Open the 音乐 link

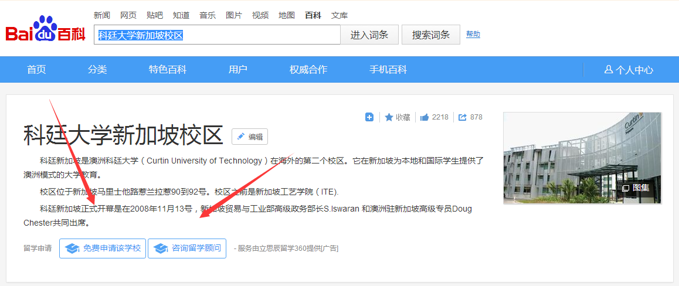[208, 16]
